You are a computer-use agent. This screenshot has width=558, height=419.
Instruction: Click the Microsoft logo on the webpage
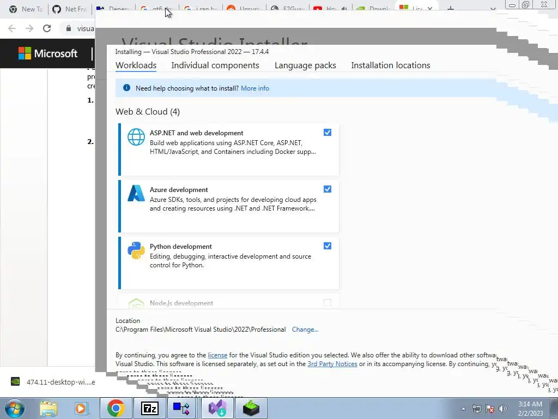coord(48,53)
